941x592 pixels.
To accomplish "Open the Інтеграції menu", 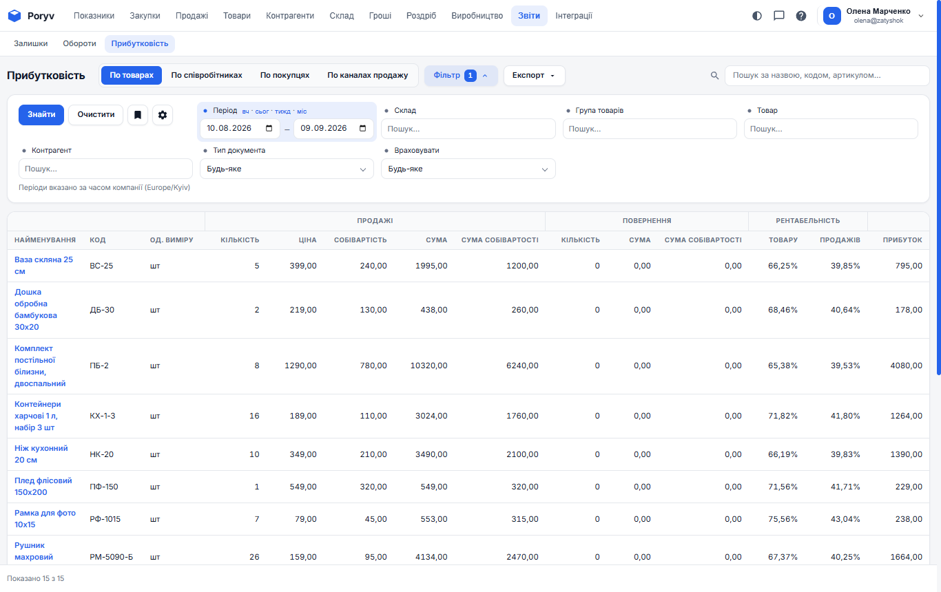I will (x=574, y=16).
